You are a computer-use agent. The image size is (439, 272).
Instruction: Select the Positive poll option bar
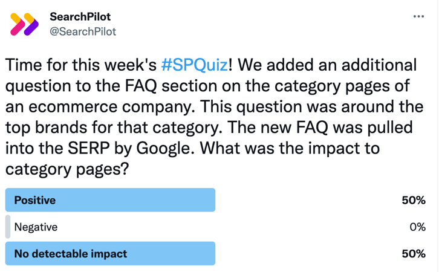point(110,200)
